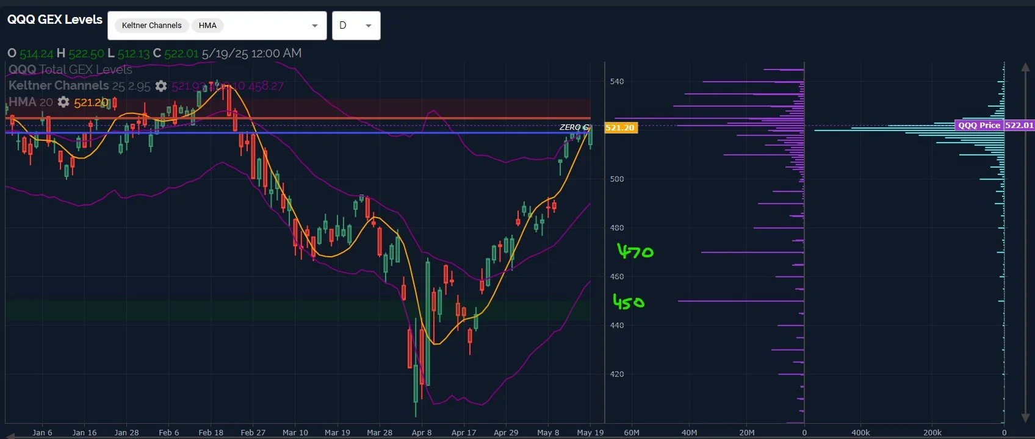Click the Mar 10 date label
1035x439 pixels.
click(295, 432)
